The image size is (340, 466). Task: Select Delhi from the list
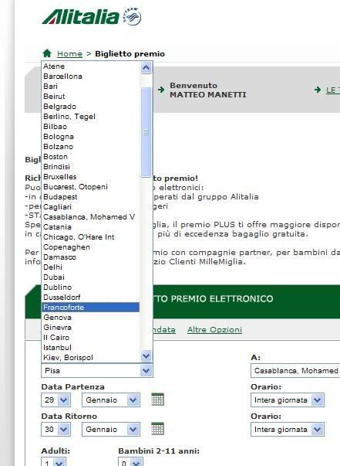(91, 267)
